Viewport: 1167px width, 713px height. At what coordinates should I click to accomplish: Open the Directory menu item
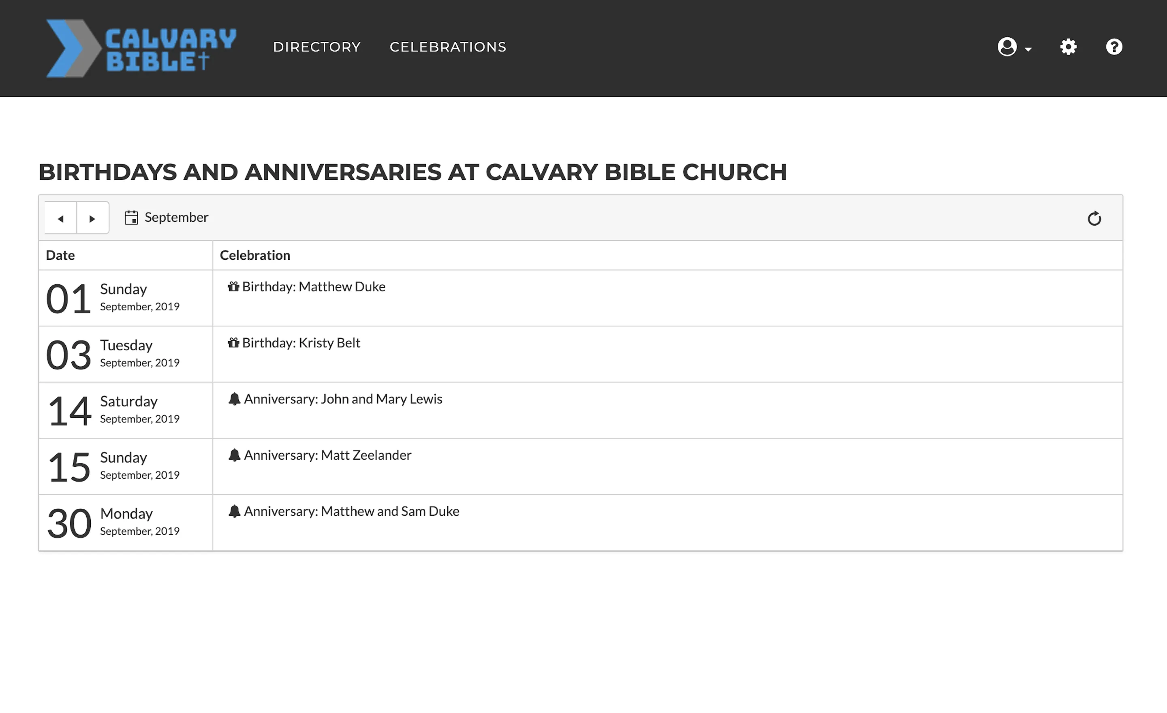(316, 47)
